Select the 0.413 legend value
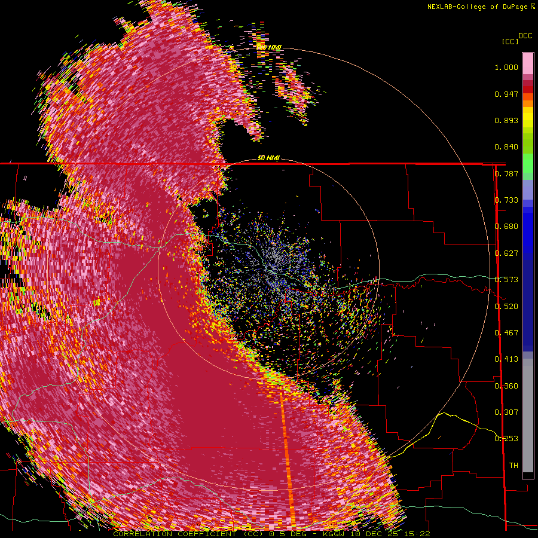 506,359
